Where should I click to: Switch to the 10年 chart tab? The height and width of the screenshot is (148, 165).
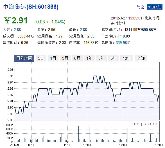coord(127,58)
